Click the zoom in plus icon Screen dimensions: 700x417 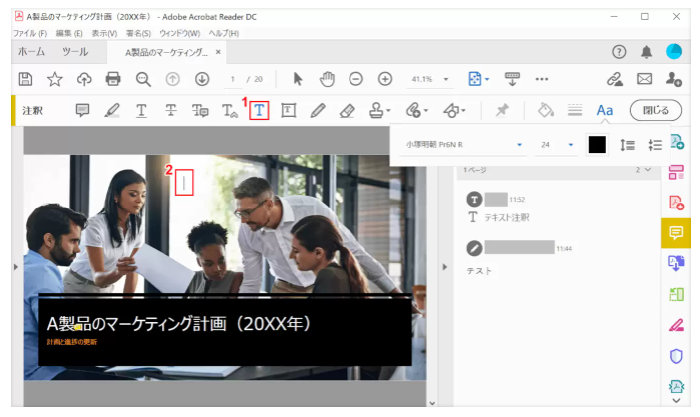[x=384, y=79]
